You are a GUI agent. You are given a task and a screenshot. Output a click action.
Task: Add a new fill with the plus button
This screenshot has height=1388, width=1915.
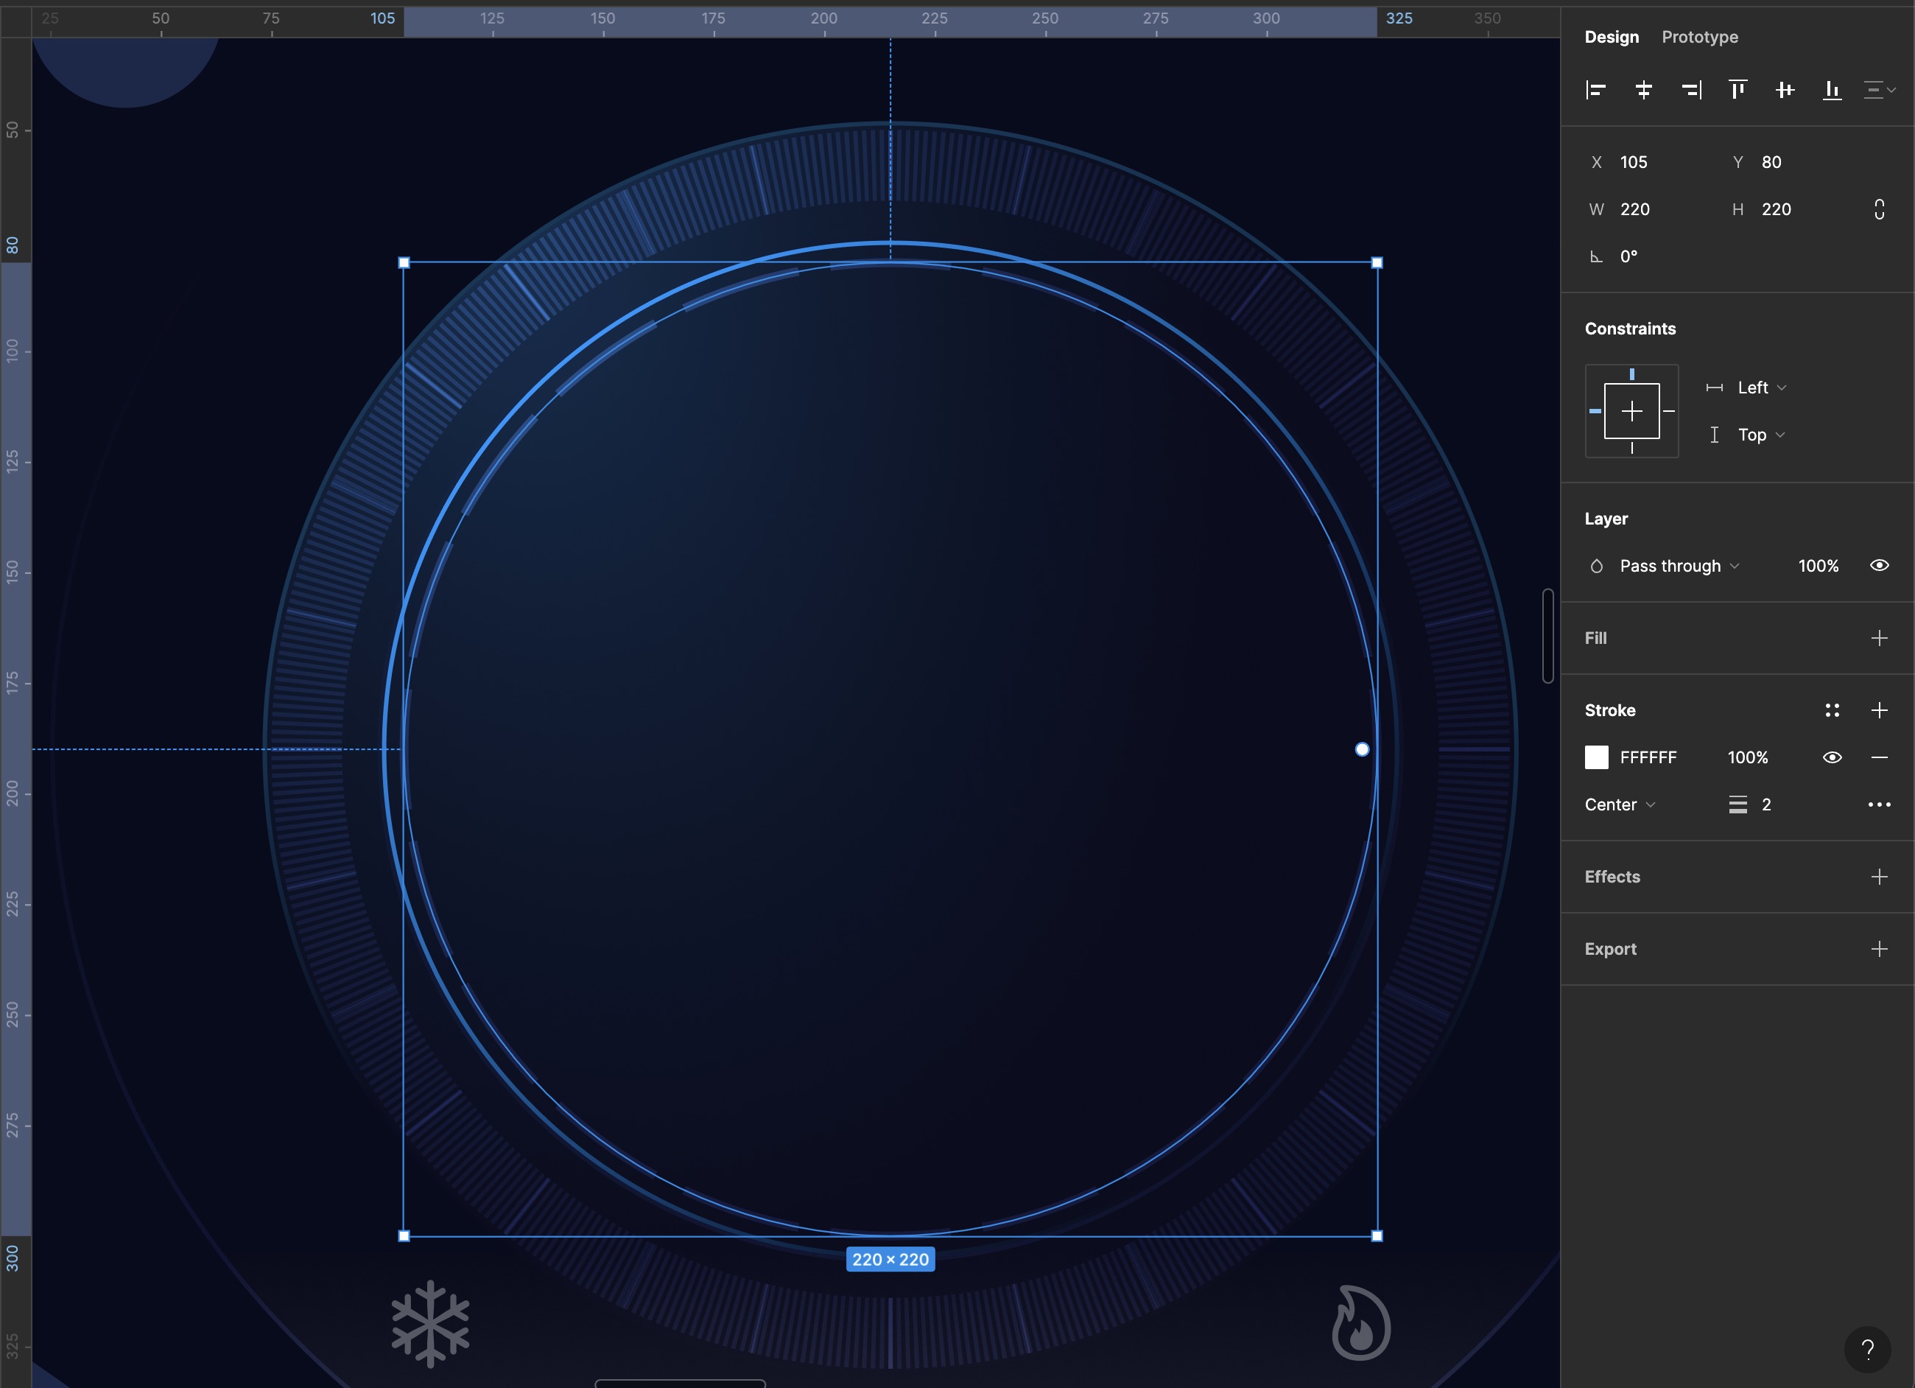1880,638
